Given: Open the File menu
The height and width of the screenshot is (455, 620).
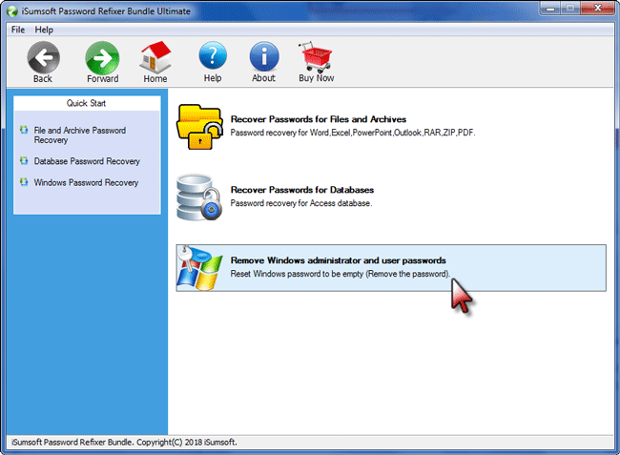Looking at the screenshot, I should (x=18, y=30).
